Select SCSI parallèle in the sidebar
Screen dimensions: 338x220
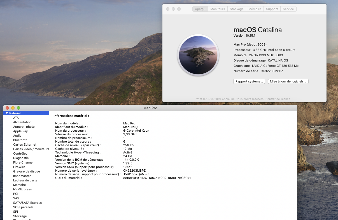[23, 207]
